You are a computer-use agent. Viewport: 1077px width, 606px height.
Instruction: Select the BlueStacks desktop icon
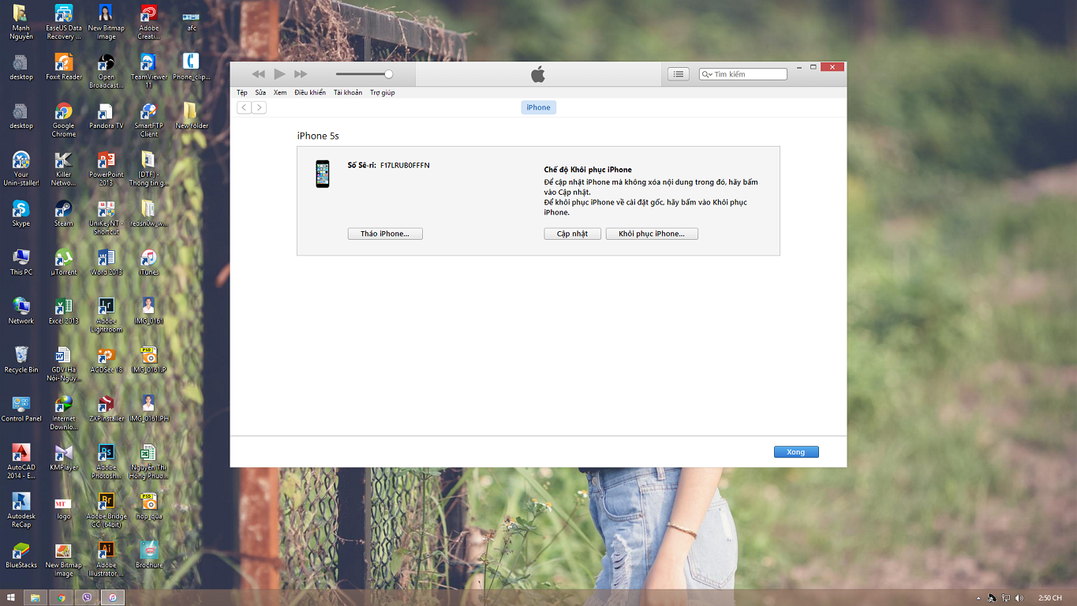click(21, 555)
